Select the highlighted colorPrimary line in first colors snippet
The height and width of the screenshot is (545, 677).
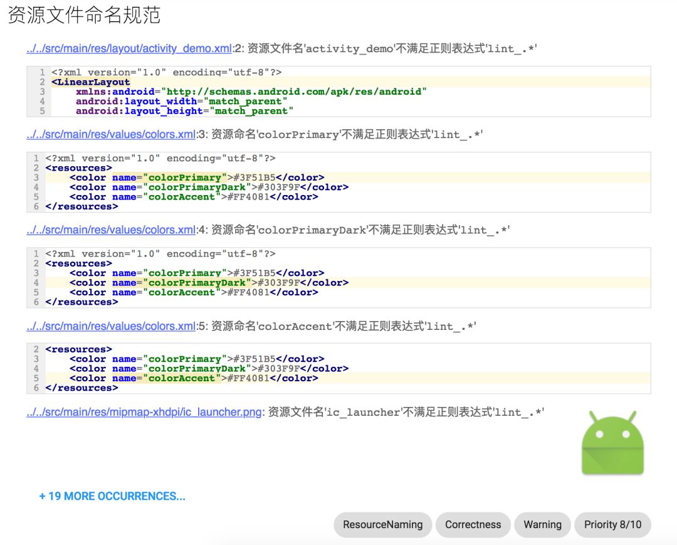[x=188, y=177]
